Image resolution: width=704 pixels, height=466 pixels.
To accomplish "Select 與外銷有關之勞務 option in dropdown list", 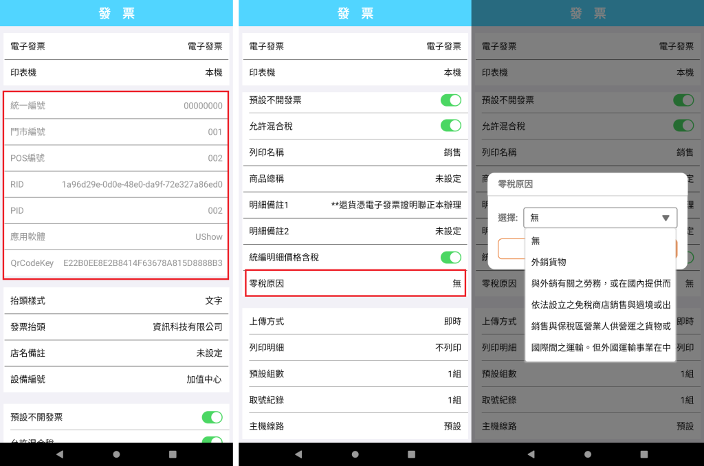I will pyautogui.click(x=600, y=283).
